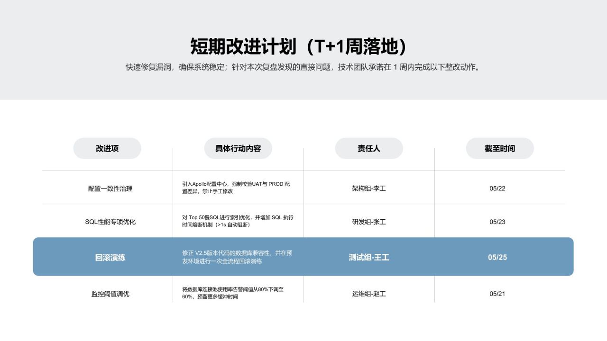Image resolution: width=607 pixels, height=341 pixels.
Task: Click the 05/21 deadline cell
Action: [x=497, y=294]
